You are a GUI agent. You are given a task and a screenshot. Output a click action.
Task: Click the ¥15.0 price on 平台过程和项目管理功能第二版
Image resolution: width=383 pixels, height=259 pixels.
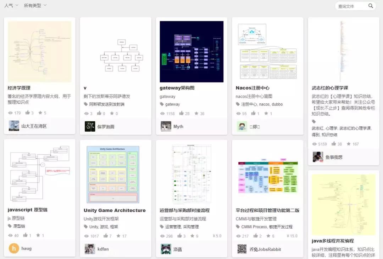pos(291,236)
